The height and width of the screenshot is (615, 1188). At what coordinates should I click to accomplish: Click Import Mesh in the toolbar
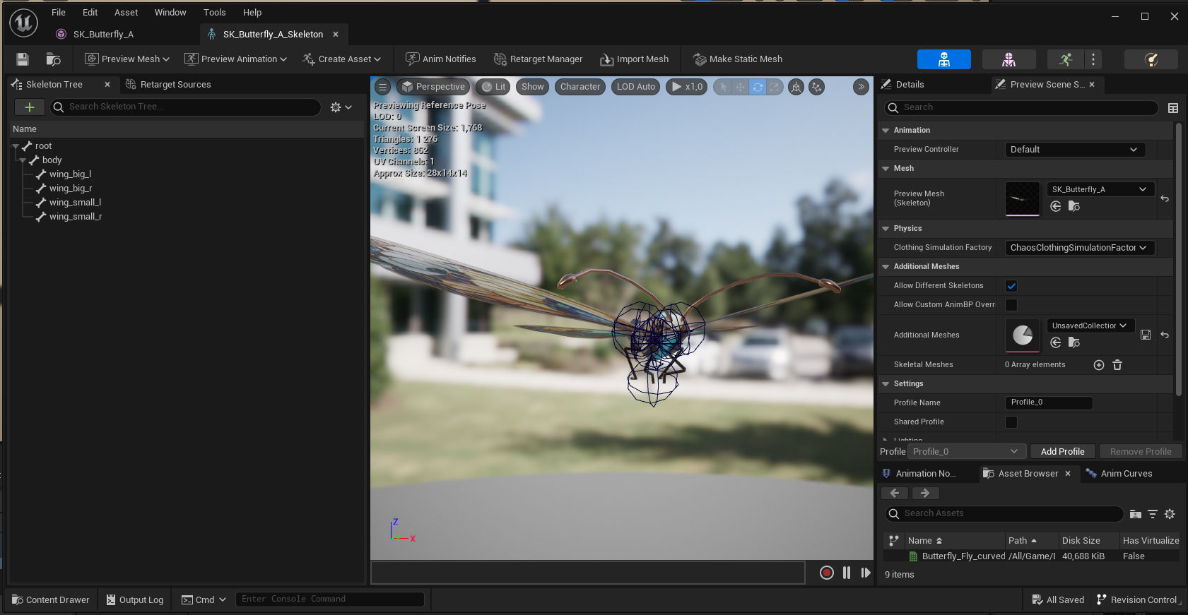pos(635,59)
